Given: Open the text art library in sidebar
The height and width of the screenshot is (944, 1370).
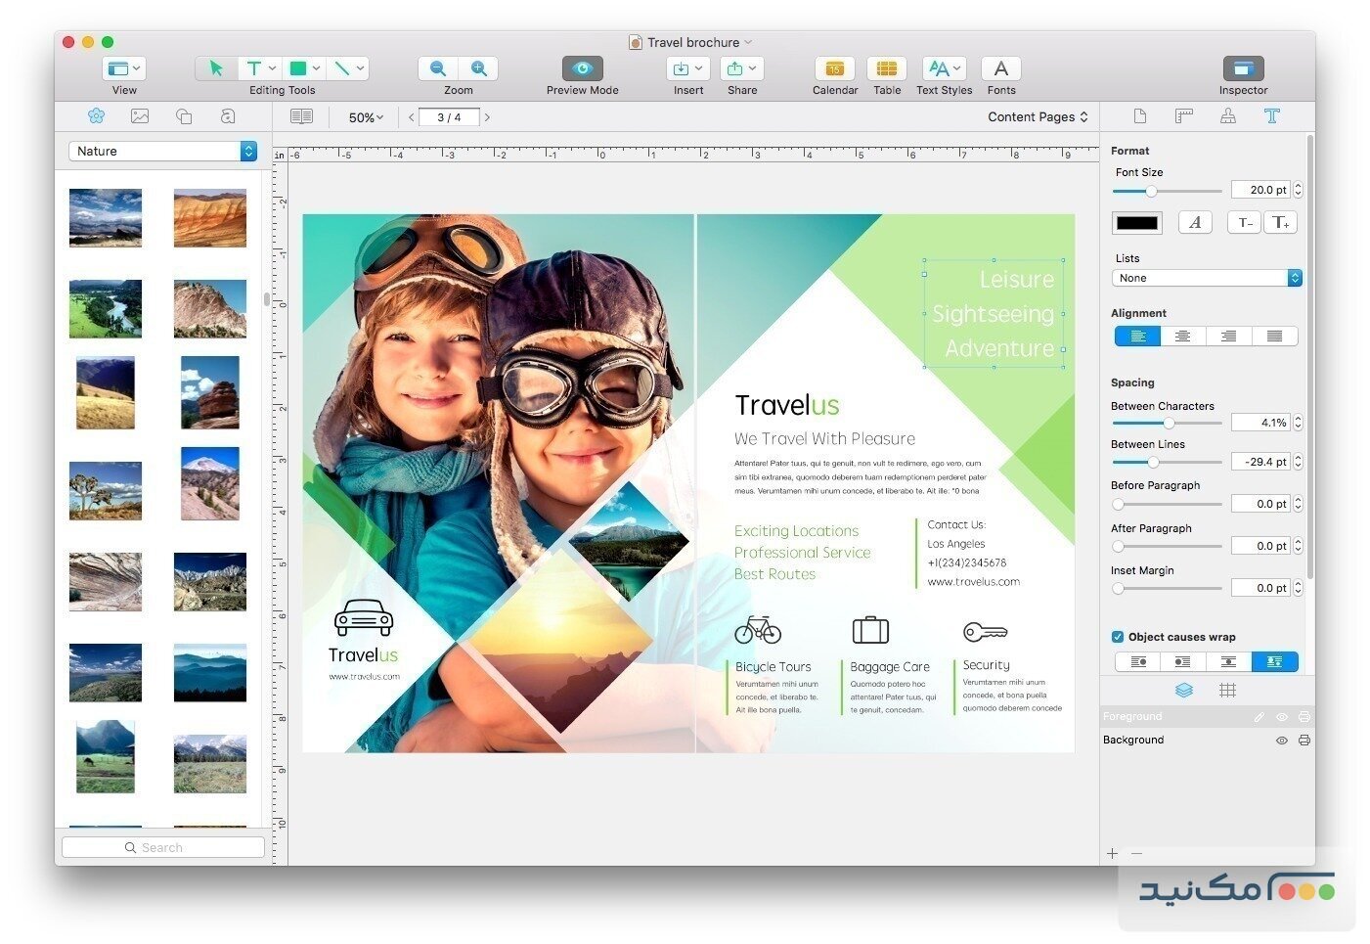Looking at the screenshot, I should coord(228,115).
